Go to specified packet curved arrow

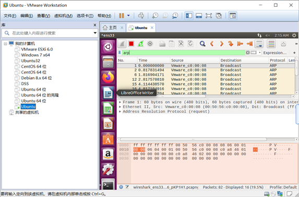click(x=231, y=44)
